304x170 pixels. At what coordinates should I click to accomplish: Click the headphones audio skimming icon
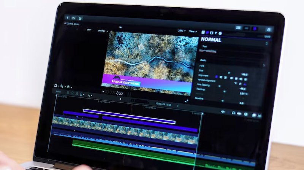click(233, 113)
